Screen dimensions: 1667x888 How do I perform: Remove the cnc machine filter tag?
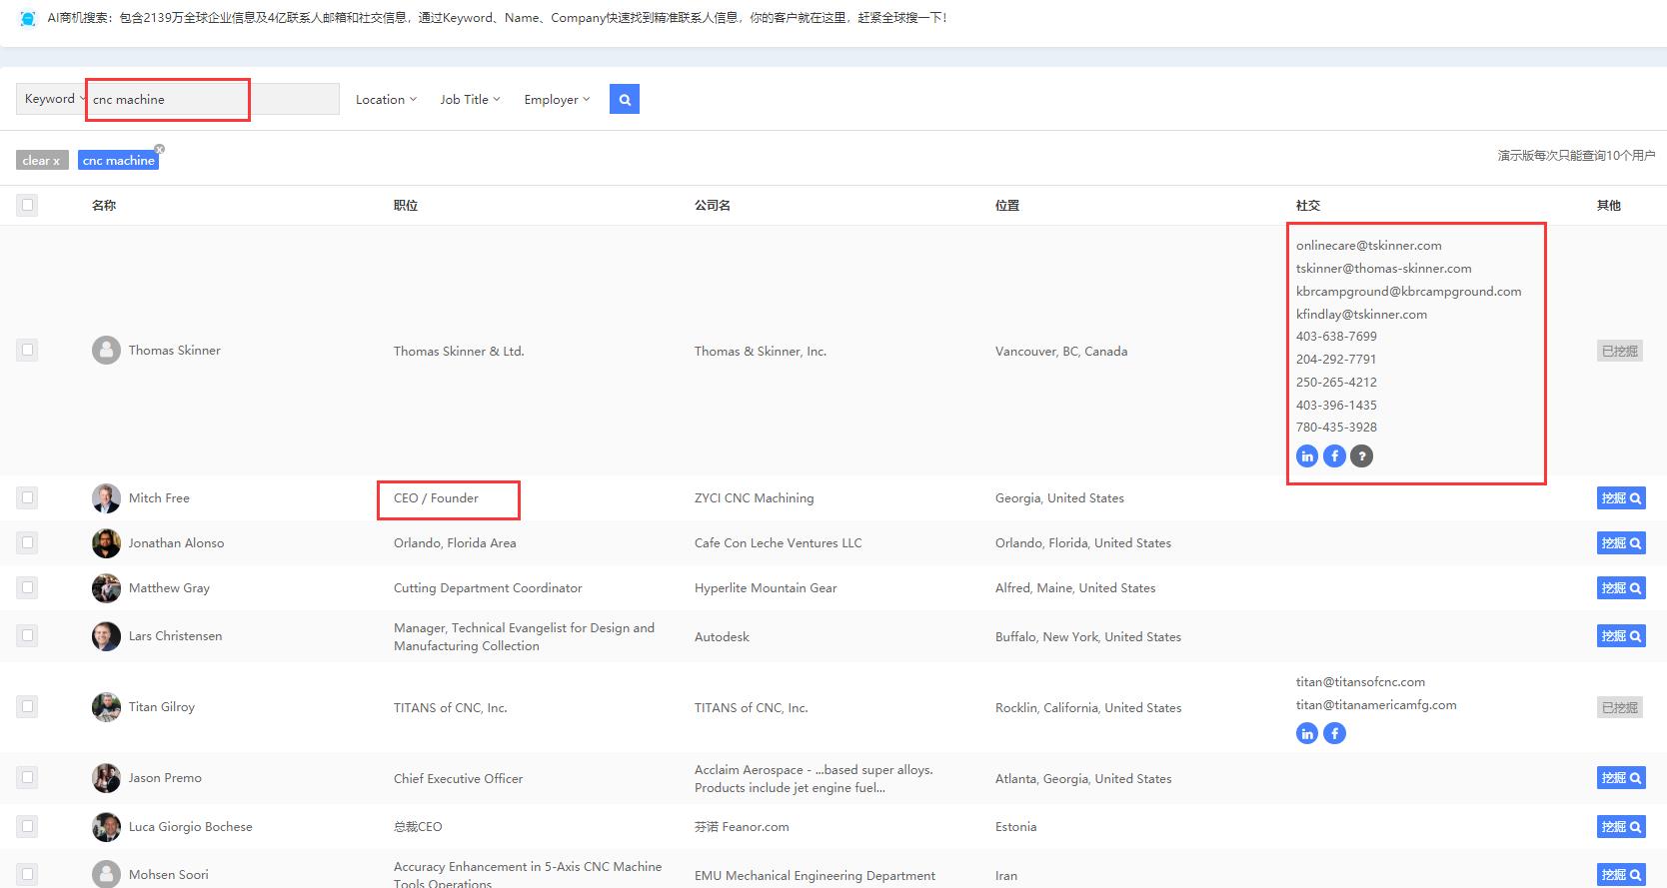pyautogui.click(x=159, y=150)
